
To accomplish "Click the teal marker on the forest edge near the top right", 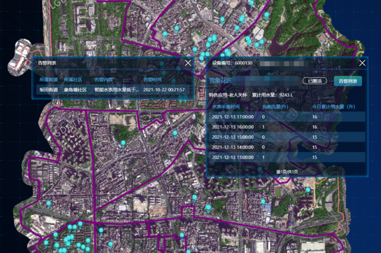I will click(x=266, y=15).
